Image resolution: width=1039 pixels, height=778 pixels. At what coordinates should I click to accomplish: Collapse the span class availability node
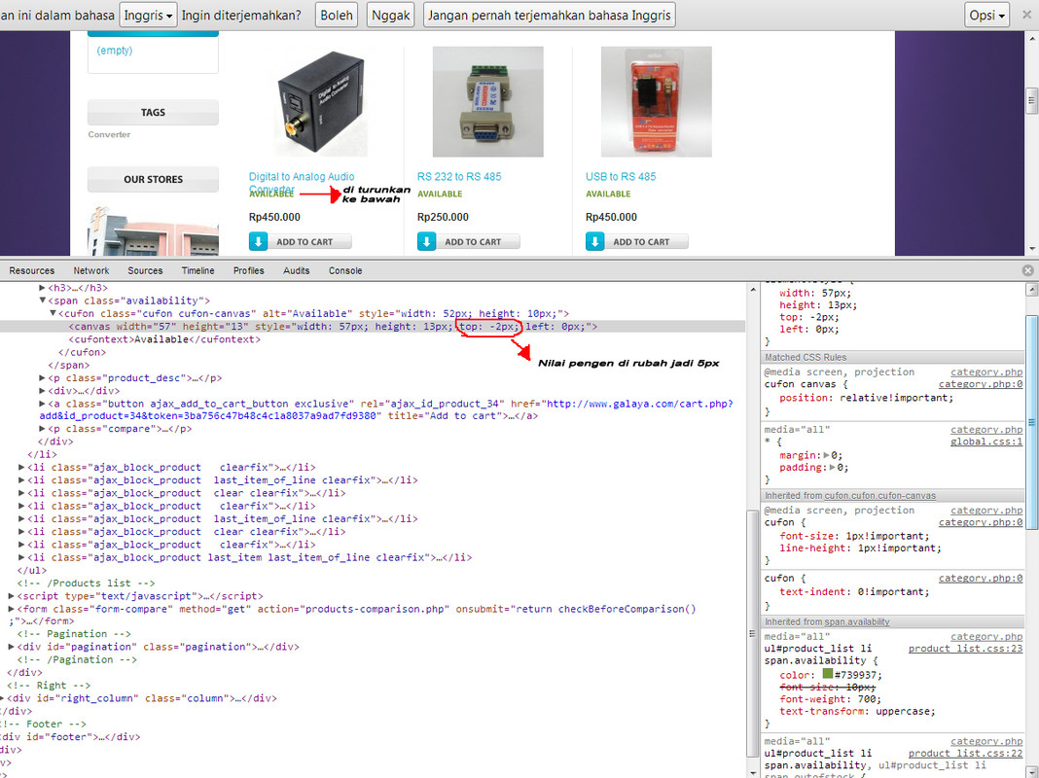pos(42,301)
